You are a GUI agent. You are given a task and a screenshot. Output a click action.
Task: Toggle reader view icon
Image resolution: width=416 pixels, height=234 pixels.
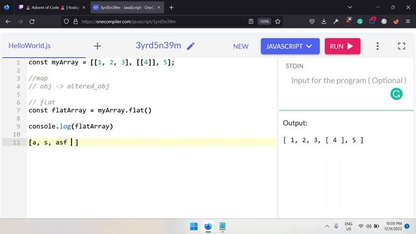point(251,21)
